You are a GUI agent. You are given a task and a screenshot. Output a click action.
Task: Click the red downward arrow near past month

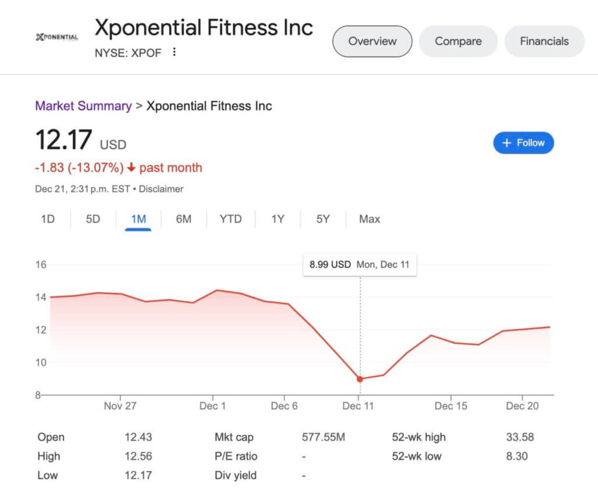pyautogui.click(x=131, y=168)
